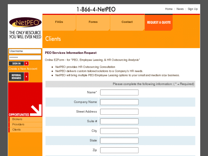Click the red arrow beside Referral Rewards

(27, 77)
